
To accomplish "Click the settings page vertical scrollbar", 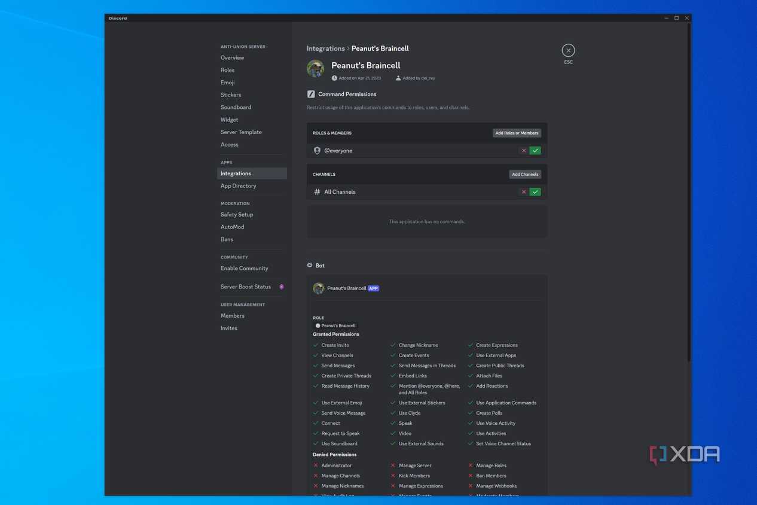I will (688, 191).
